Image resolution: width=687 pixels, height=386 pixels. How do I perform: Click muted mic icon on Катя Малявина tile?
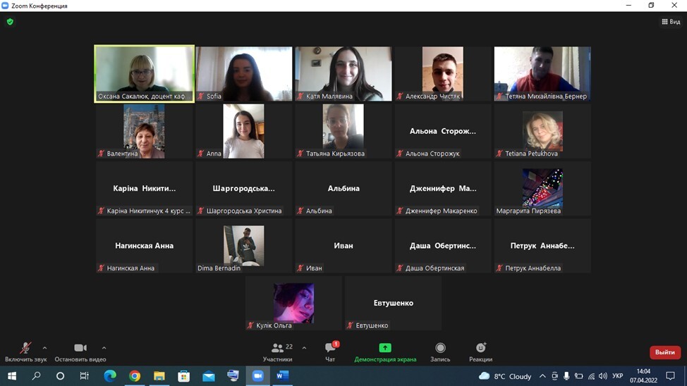pos(300,96)
